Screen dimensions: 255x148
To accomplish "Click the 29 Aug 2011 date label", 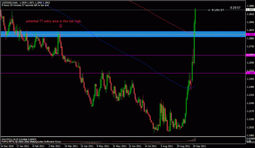I will pyautogui.click(x=184, y=146).
